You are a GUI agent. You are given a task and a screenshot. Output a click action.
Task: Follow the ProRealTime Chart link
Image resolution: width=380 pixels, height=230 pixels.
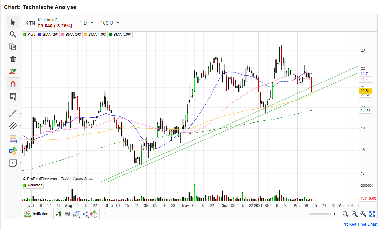360,224
